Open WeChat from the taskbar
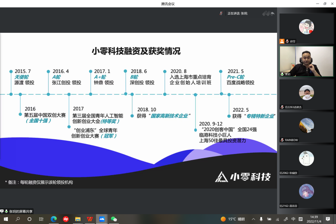This screenshot has height=224, width=336. (114, 219)
